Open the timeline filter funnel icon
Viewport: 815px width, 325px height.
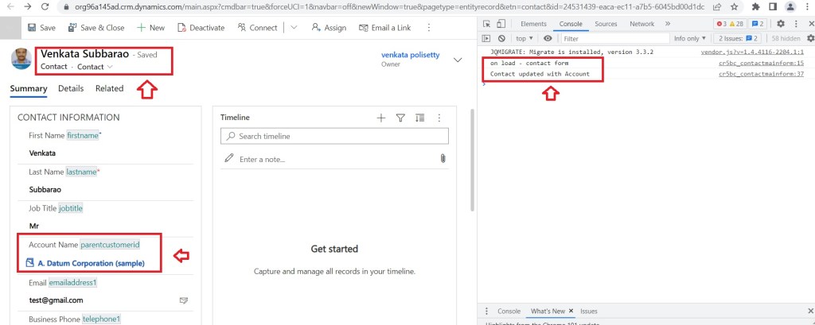tap(401, 118)
